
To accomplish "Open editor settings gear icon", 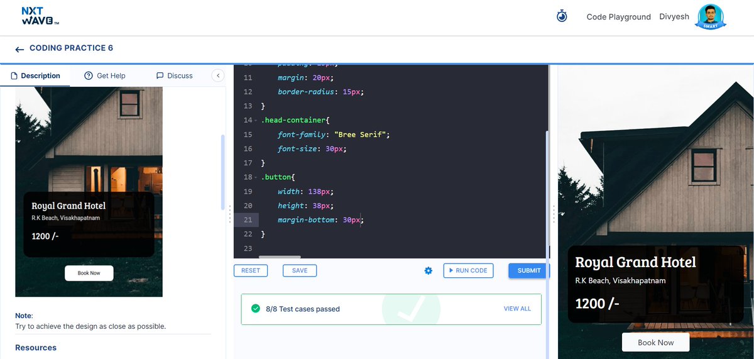I will pyautogui.click(x=429, y=270).
